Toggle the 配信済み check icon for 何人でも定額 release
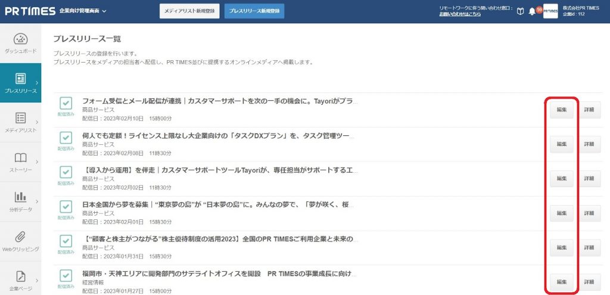Image resolution: width=610 pixels, height=295 pixels. point(66,138)
